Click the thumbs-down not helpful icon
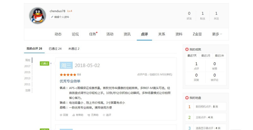Viewport: 253px width, 130px height. pyautogui.click(x=89, y=115)
